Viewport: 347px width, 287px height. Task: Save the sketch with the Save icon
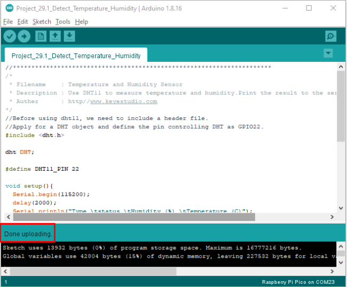click(69, 36)
